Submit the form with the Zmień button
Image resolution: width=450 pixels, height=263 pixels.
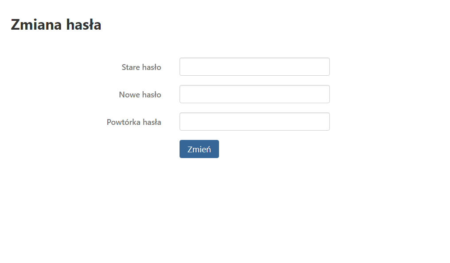click(x=199, y=149)
